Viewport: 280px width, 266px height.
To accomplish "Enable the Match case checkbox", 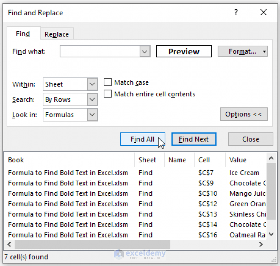I will 108,82.
